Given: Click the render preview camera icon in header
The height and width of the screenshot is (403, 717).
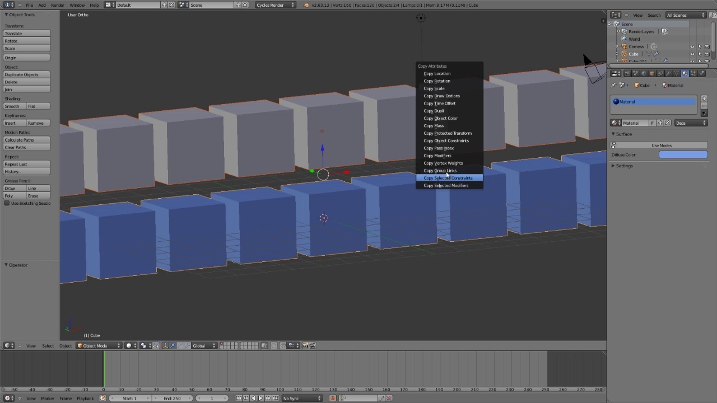Looking at the screenshot, I should [x=305, y=345].
